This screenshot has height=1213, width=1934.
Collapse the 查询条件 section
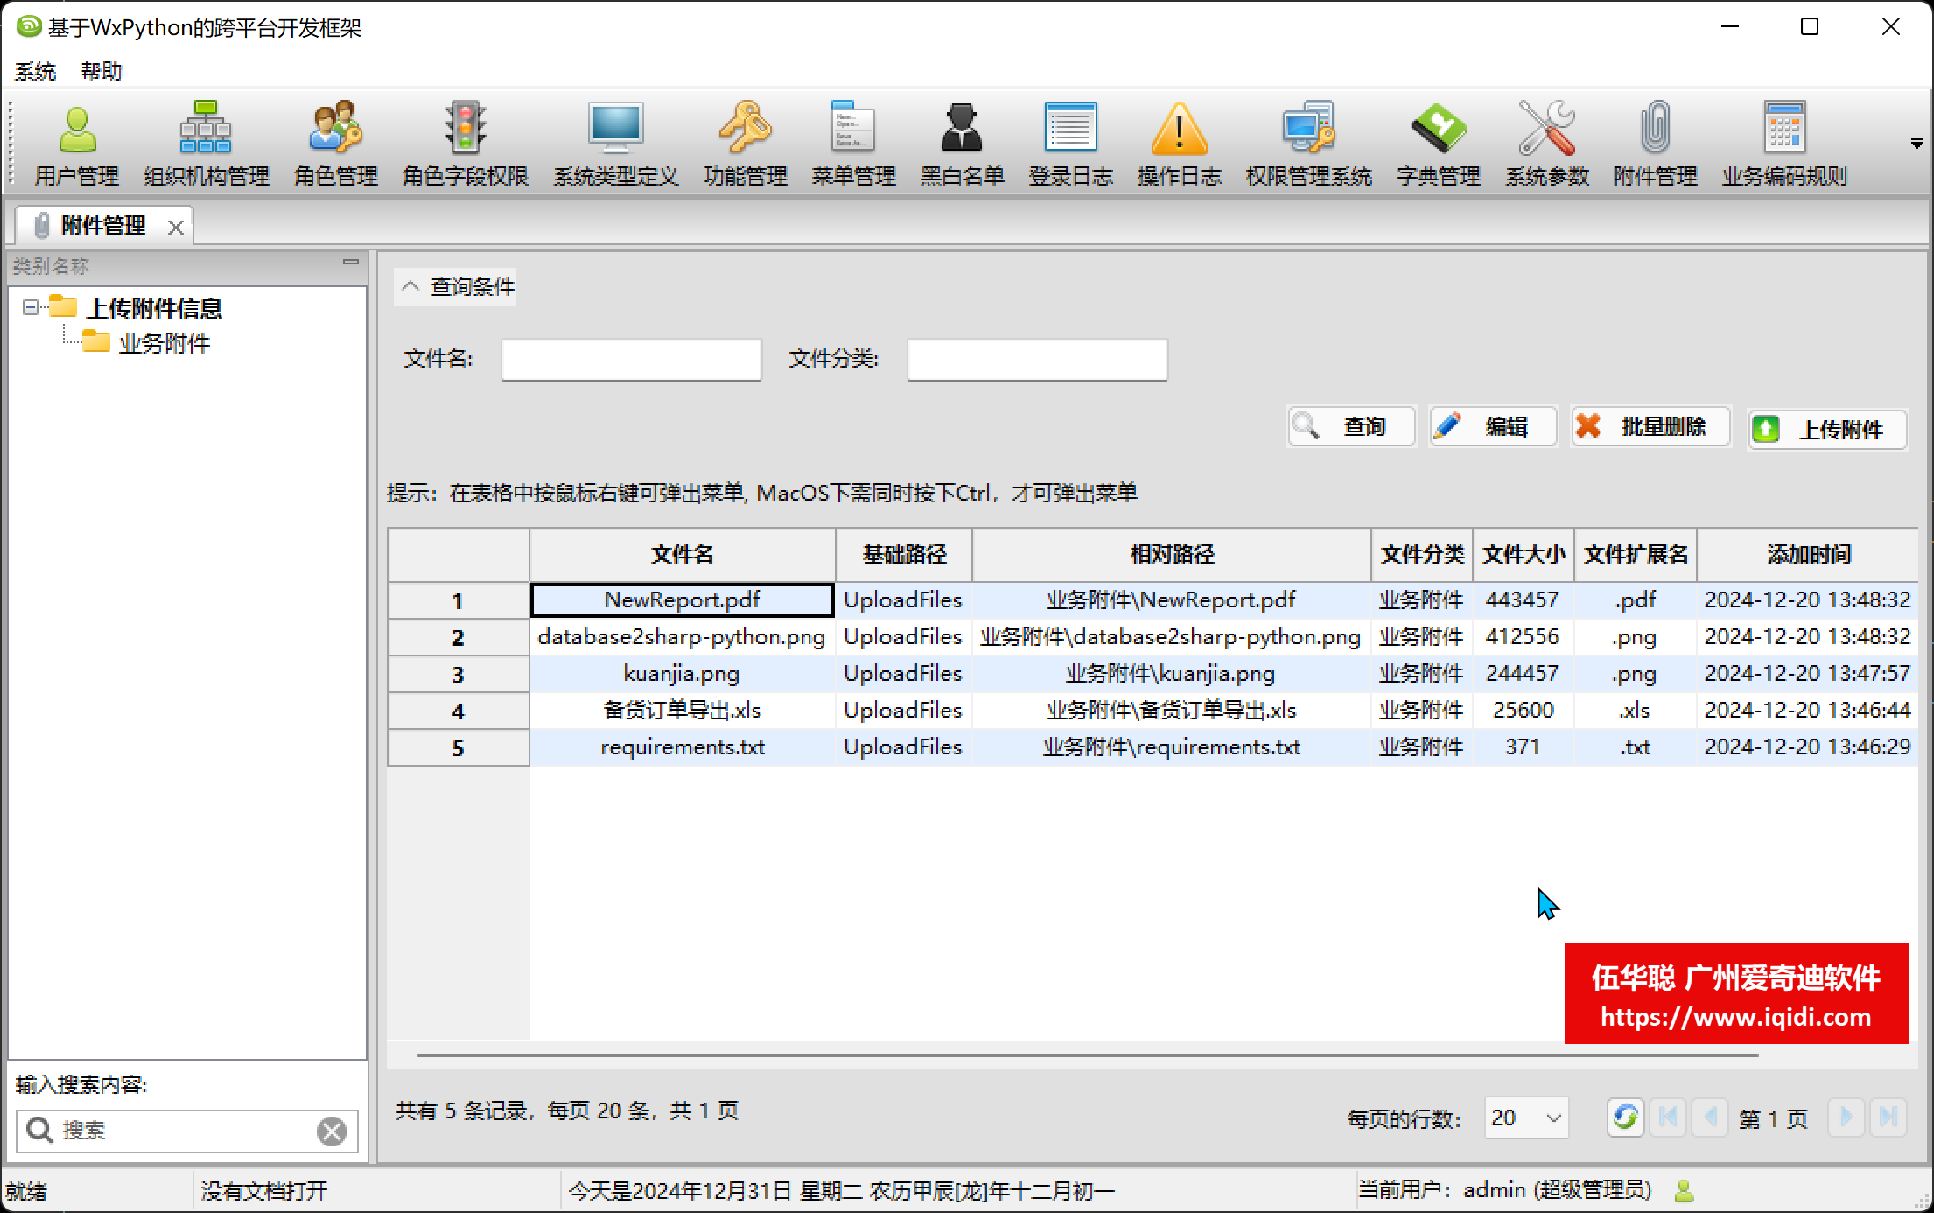pyautogui.click(x=410, y=286)
